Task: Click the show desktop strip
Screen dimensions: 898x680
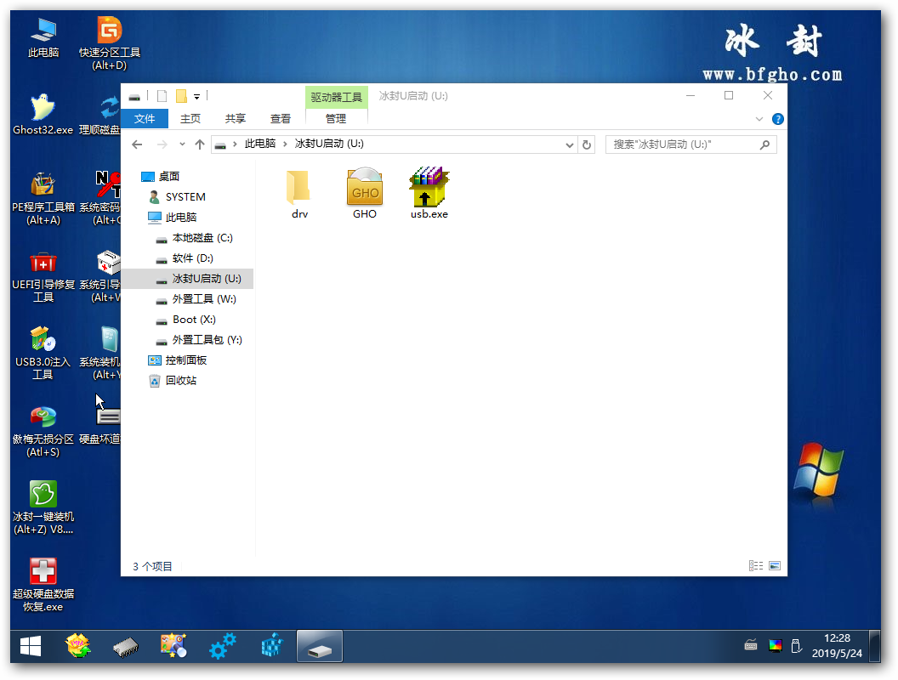Action: pos(874,646)
